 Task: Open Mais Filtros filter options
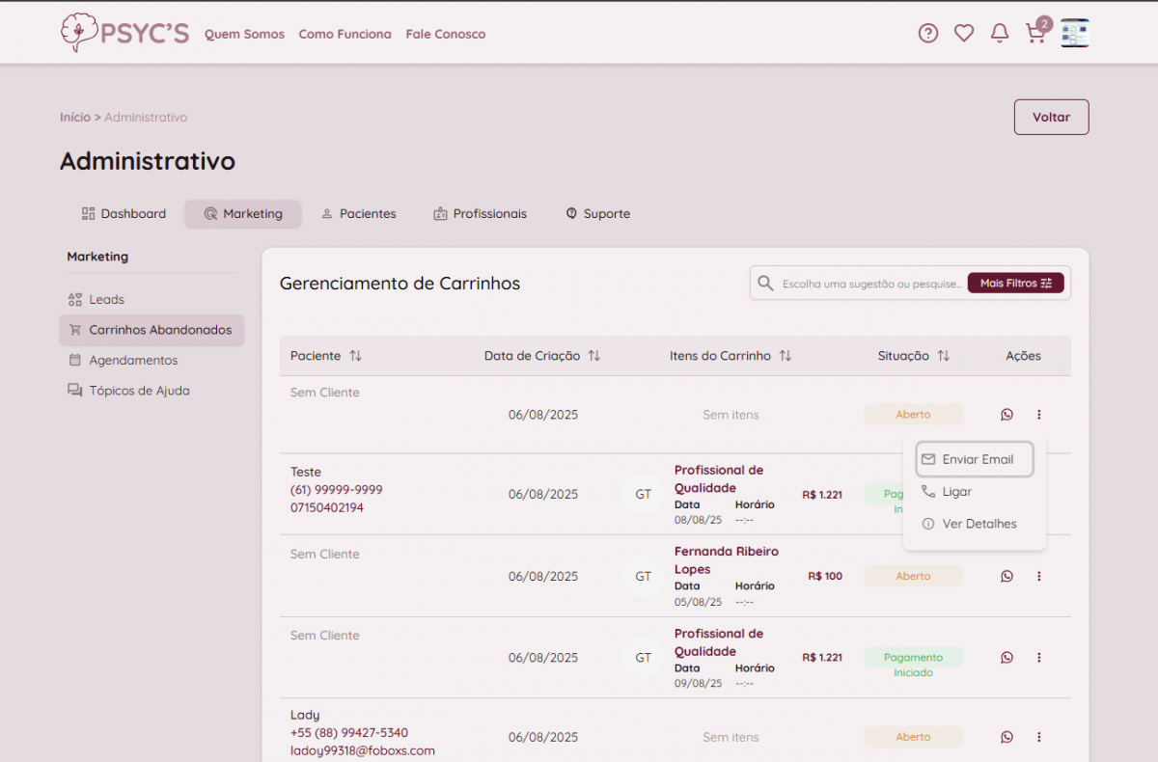1015,284
